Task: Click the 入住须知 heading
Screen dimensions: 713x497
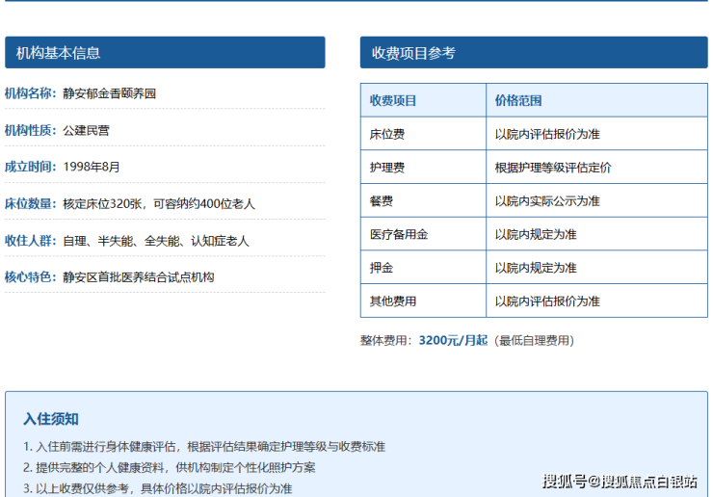Action: pyautogui.click(x=51, y=419)
